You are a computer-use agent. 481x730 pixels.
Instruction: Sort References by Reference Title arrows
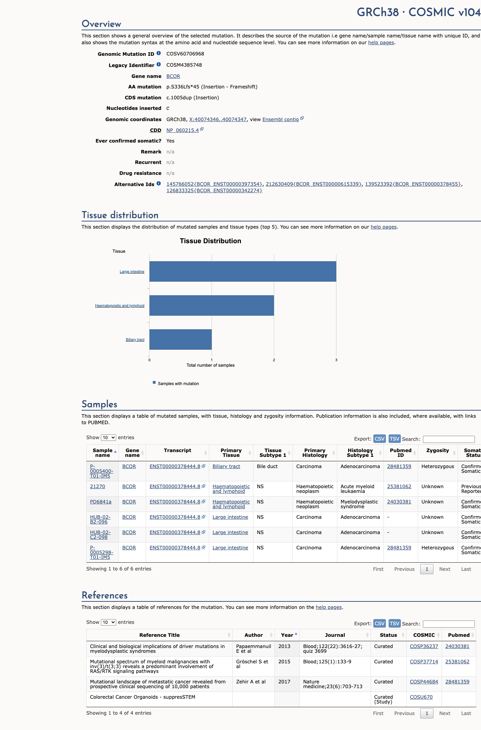[229, 635]
